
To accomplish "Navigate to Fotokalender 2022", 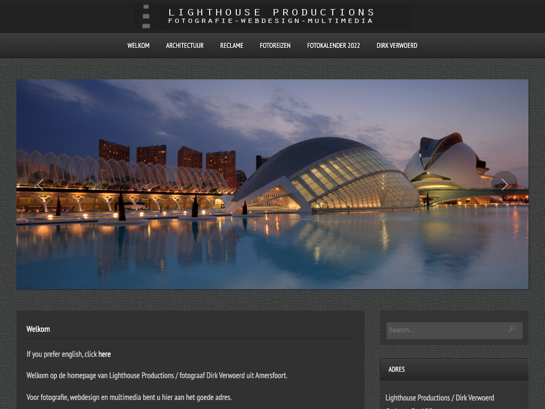I will (334, 46).
